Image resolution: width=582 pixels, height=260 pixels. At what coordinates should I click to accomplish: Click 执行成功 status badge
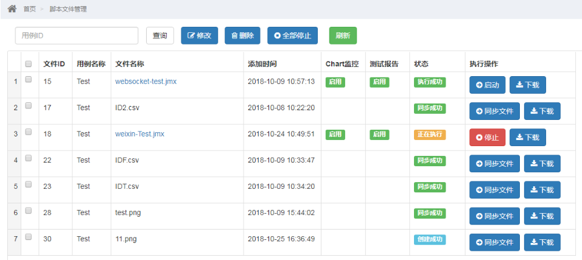[x=430, y=82]
